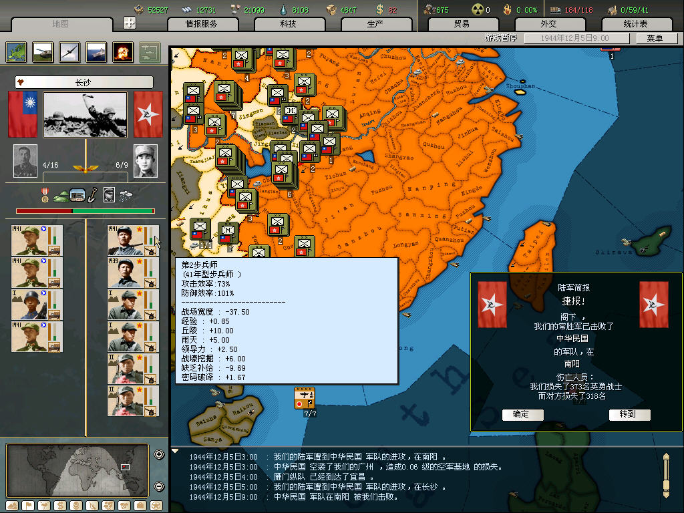The height and width of the screenshot is (513, 684).
Task: Zoom out the minimap with minus button
Action: tap(159, 486)
